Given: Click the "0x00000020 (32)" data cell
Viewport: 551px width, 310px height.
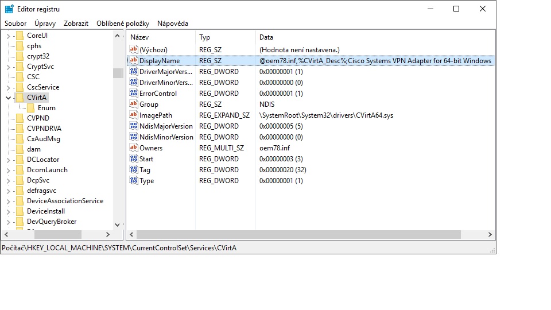Looking at the screenshot, I should (x=283, y=170).
